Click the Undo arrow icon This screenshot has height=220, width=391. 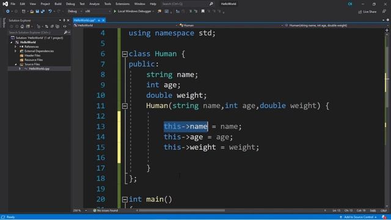pos(50,12)
